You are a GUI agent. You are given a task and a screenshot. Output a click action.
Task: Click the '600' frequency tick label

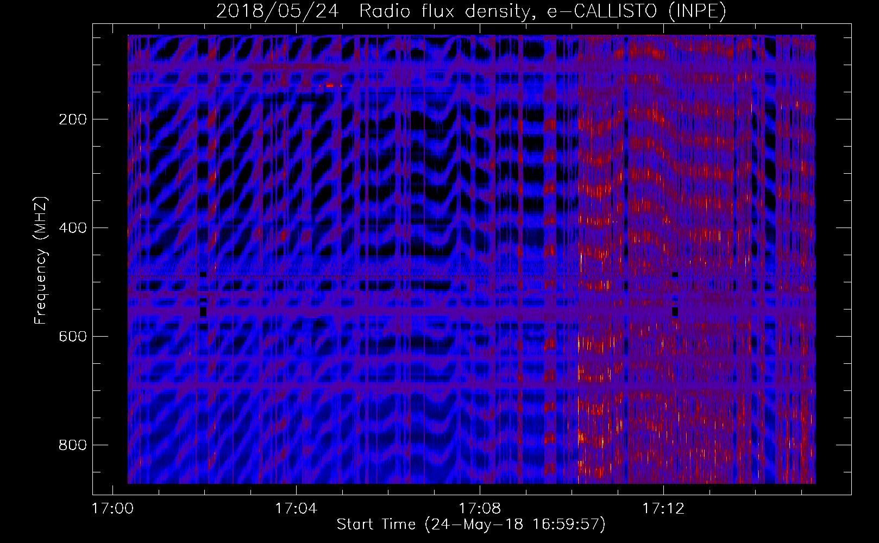click(73, 337)
